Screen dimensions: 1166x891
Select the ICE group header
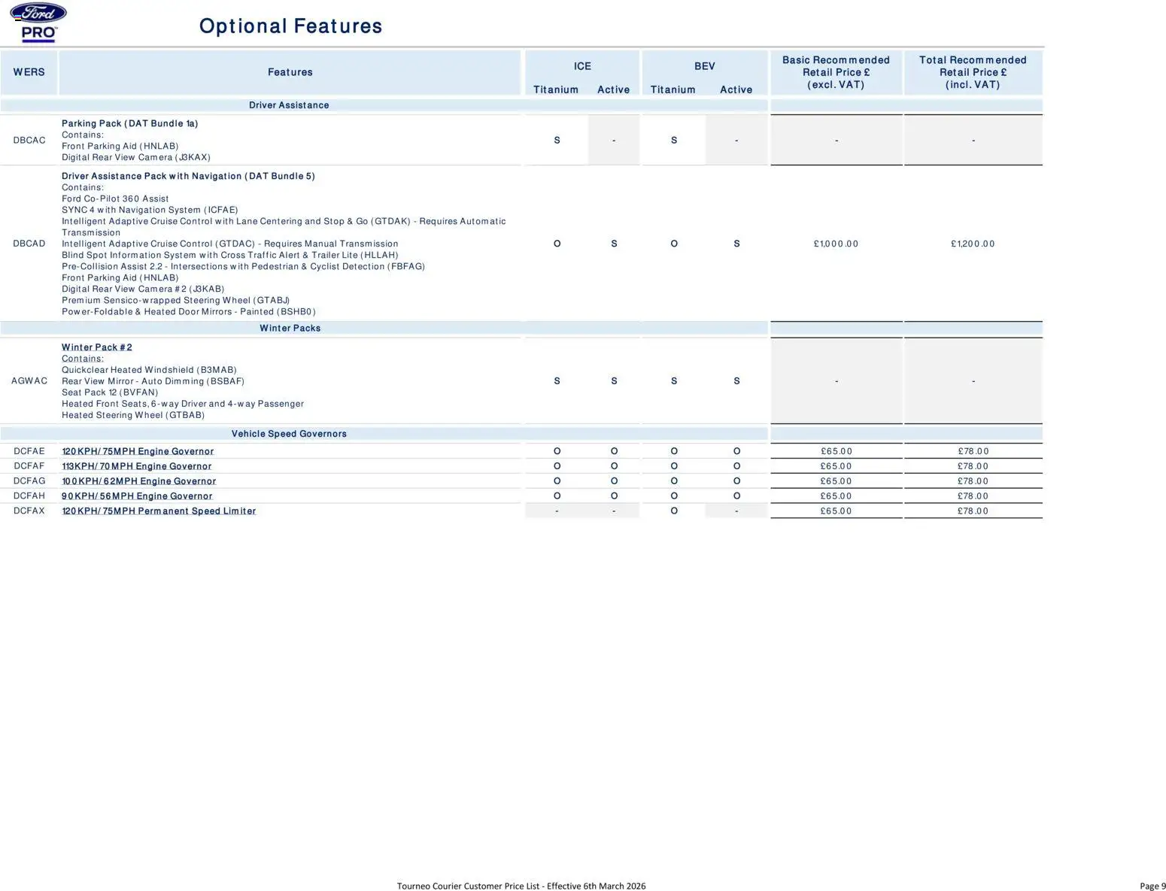[582, 66]
